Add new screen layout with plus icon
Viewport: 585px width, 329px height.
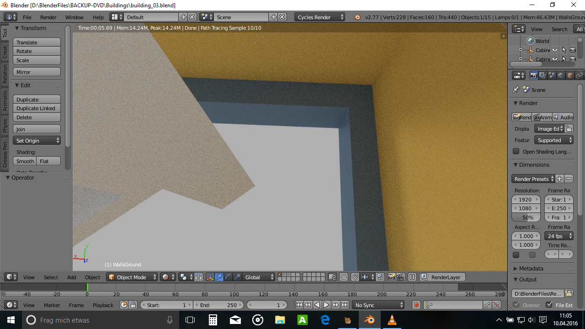click(184, 17)
